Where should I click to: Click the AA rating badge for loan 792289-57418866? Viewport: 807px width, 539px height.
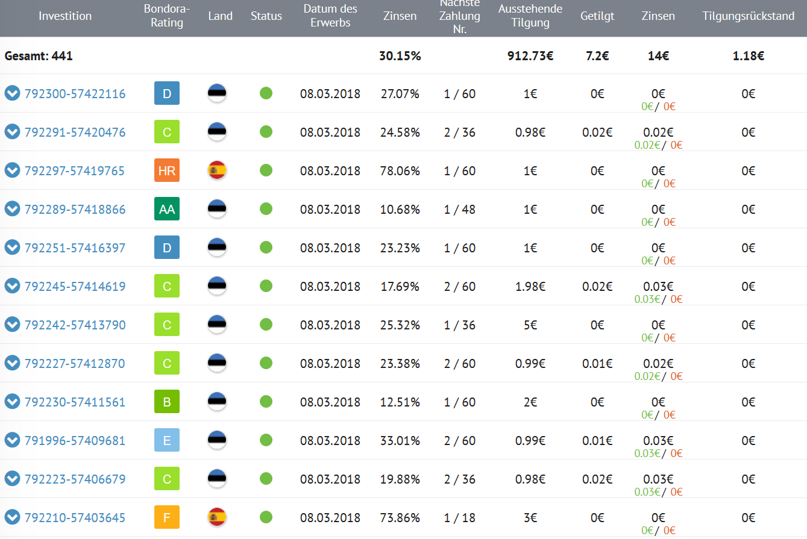(x=167, y=209)
